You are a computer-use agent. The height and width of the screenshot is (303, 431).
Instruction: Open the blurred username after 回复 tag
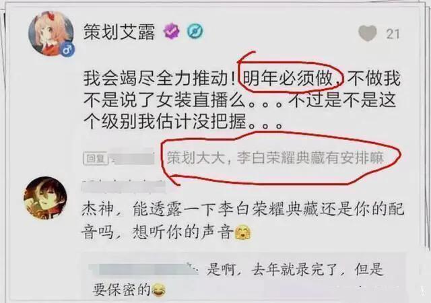pos(133,158)
